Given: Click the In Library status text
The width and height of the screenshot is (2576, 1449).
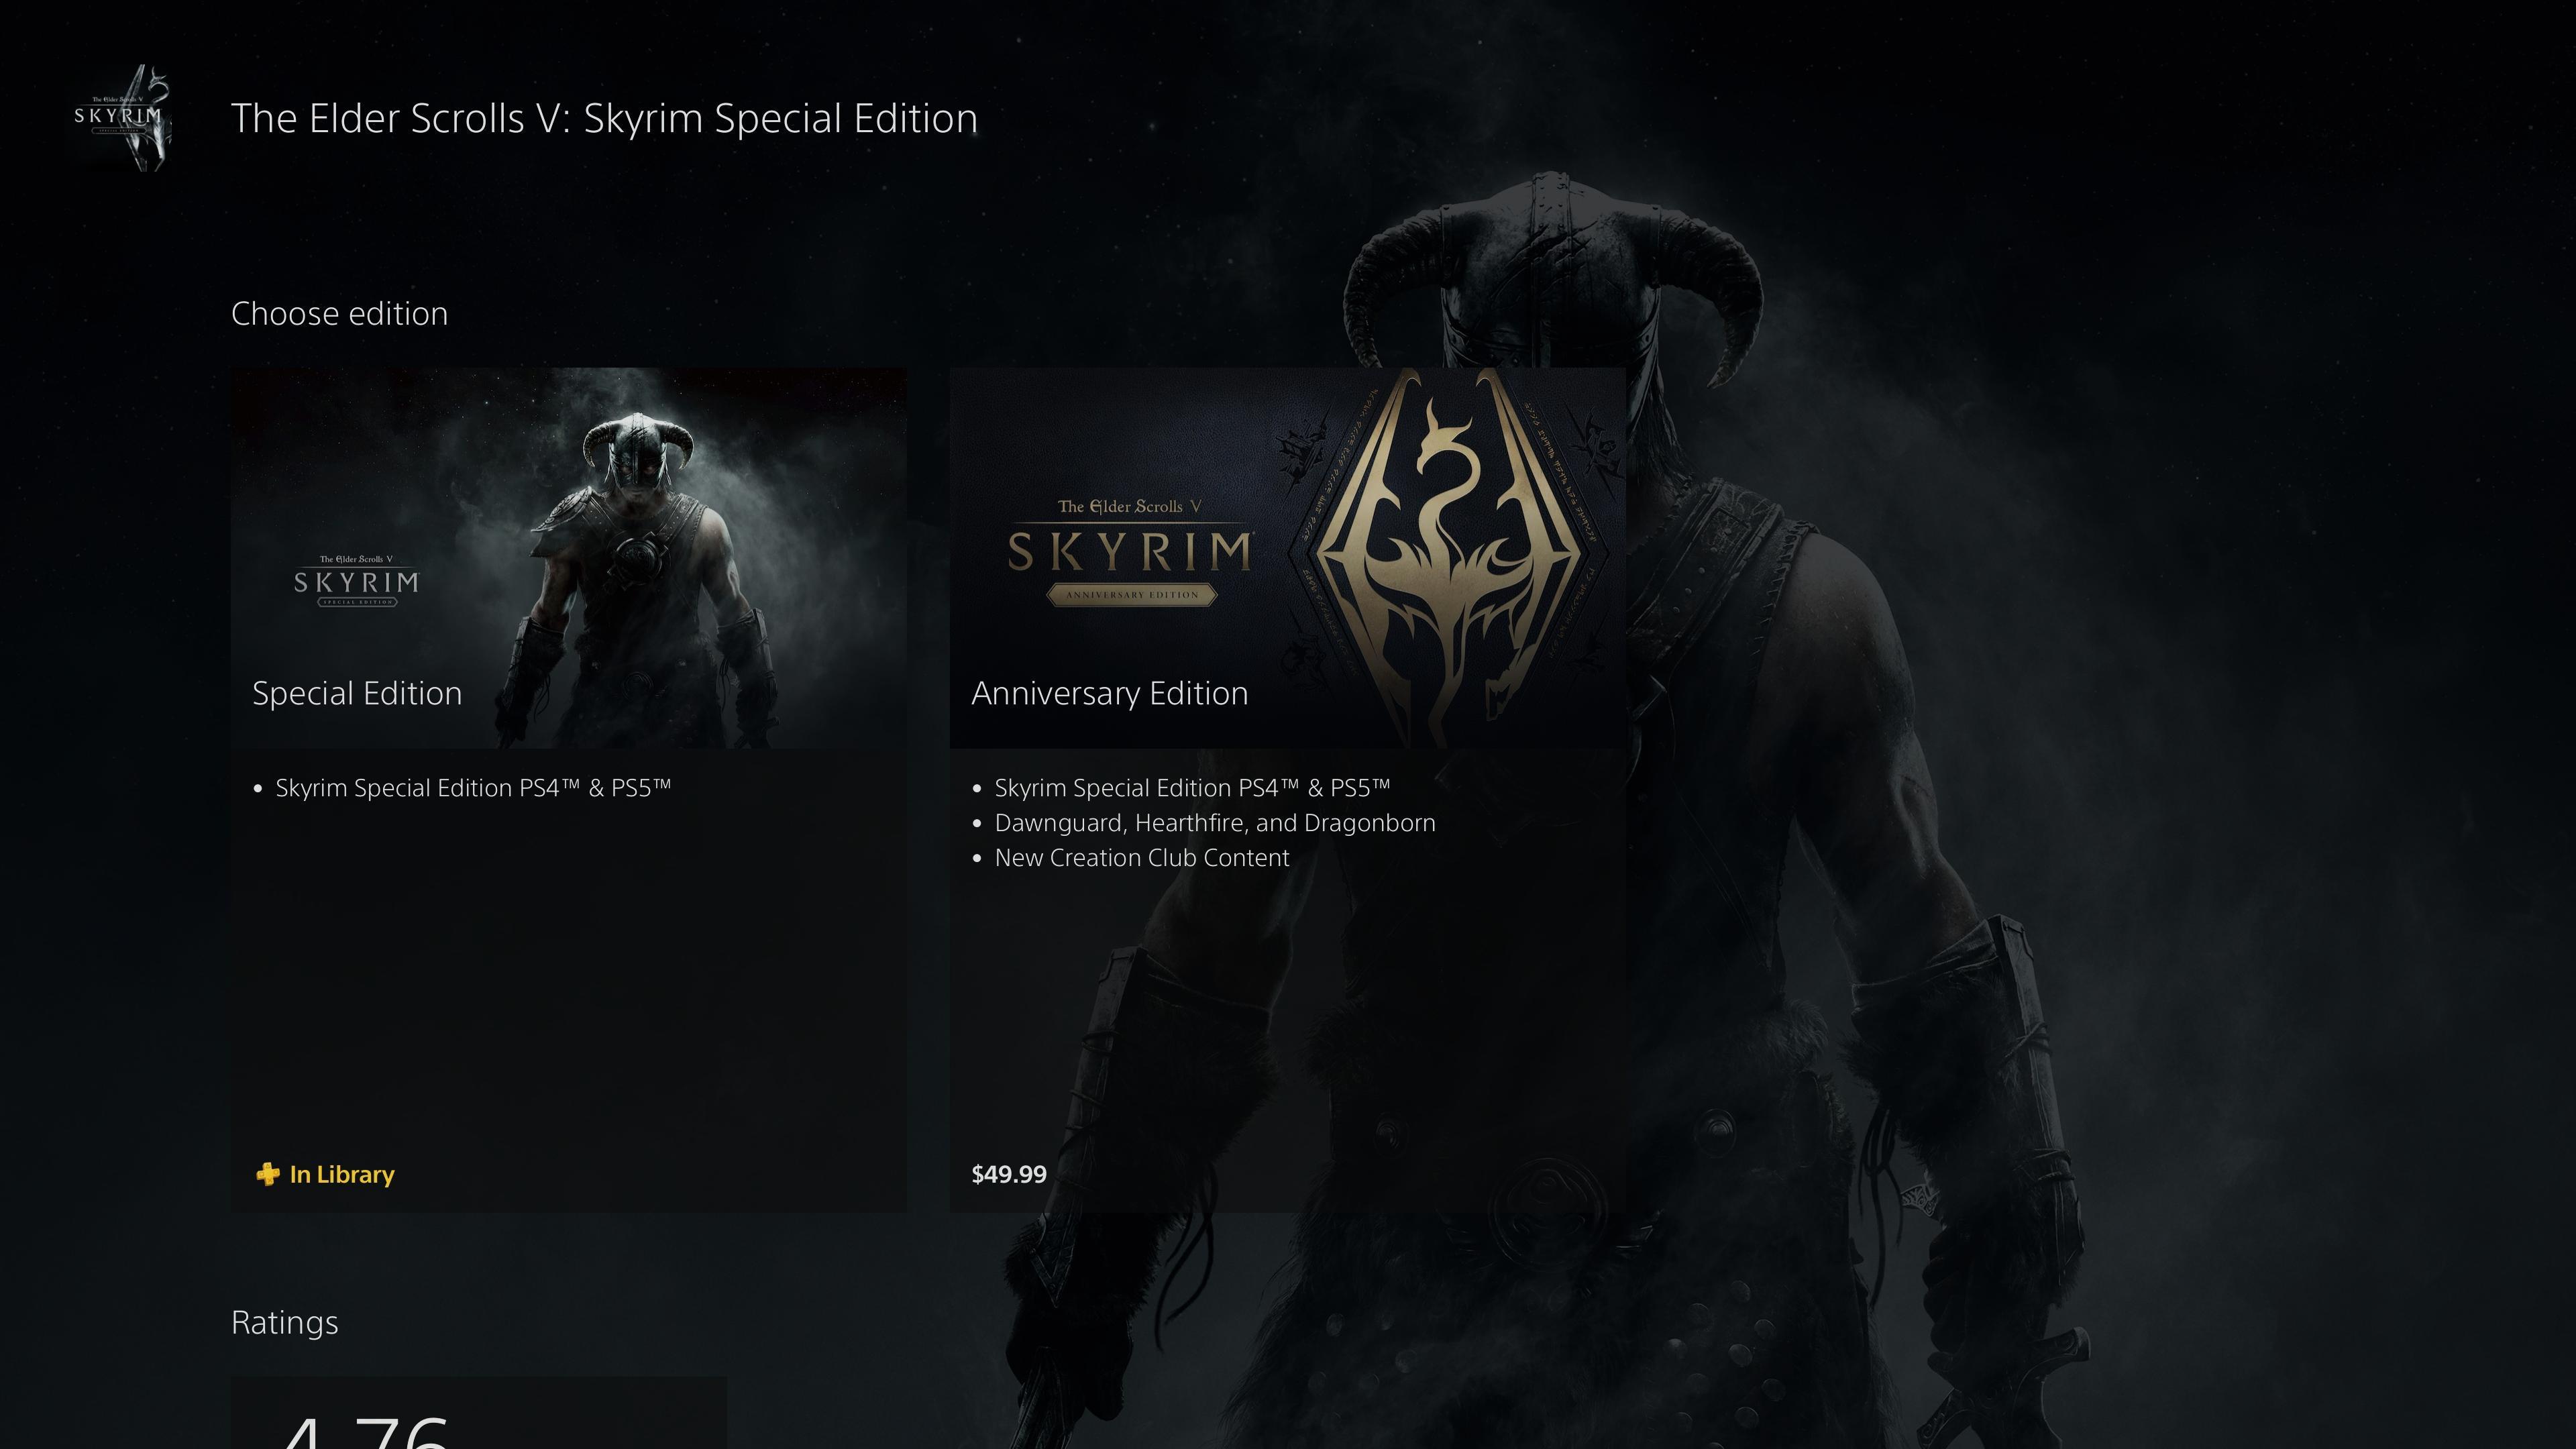Looking at the screenshot, I should [342, 1174].
